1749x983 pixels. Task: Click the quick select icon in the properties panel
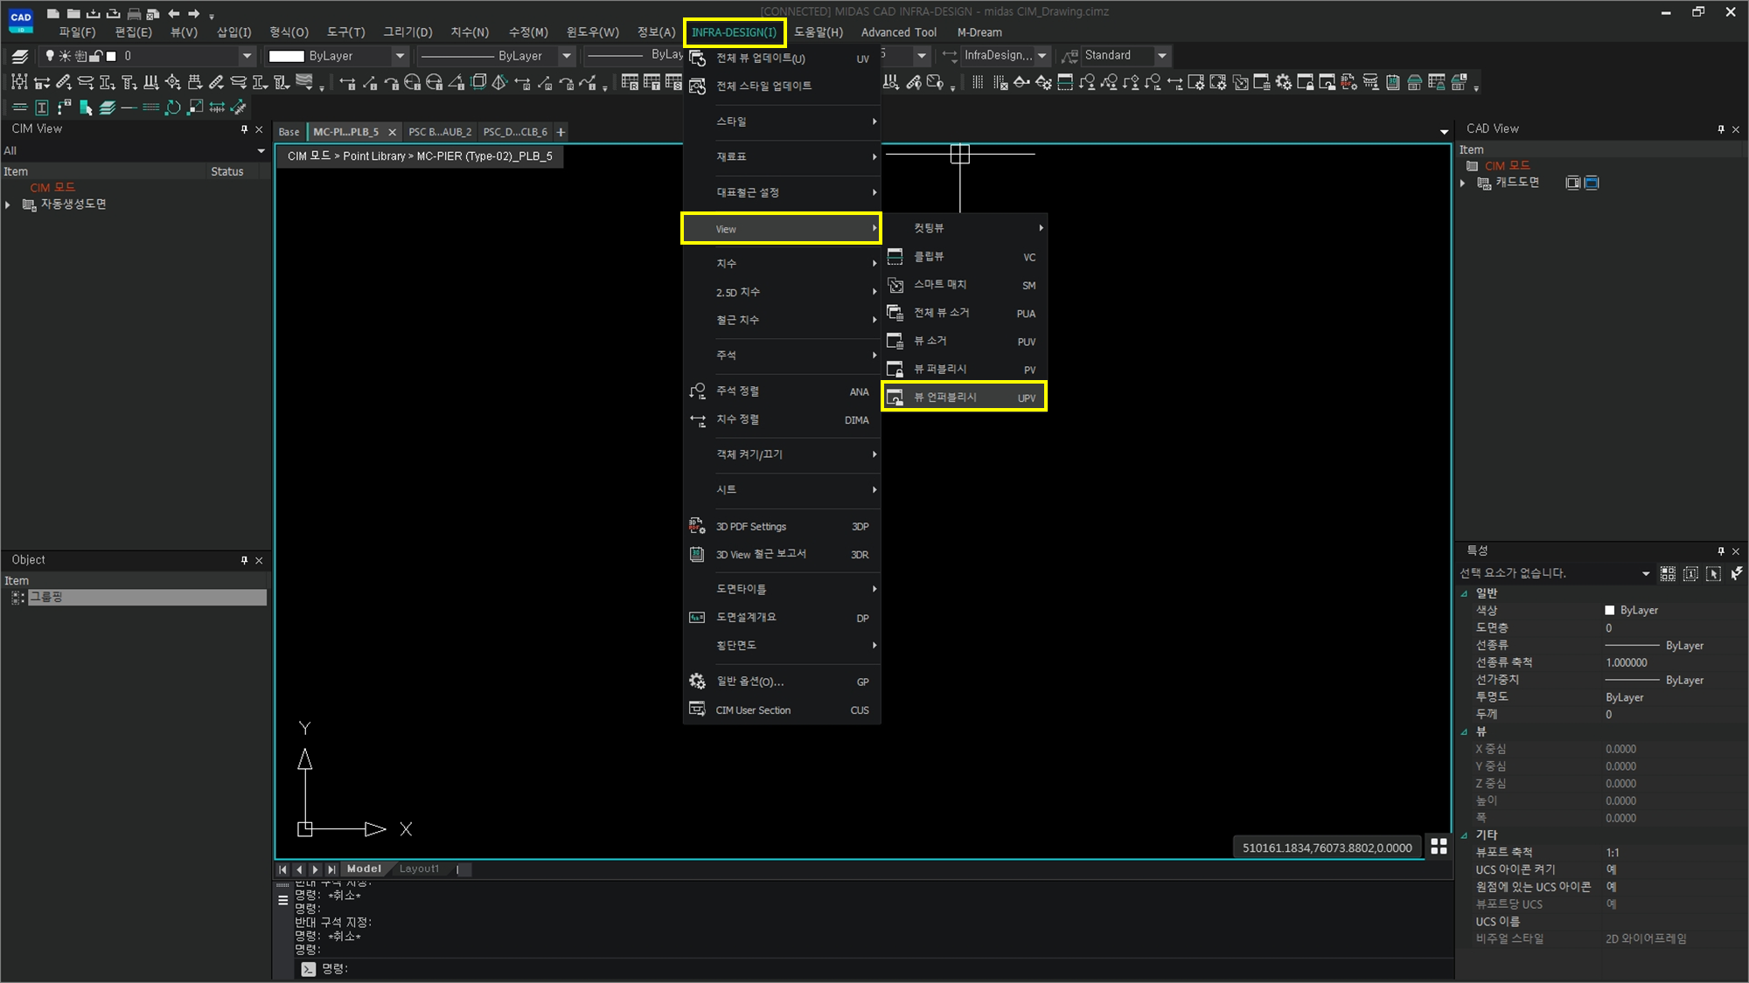click(1668, 573)
